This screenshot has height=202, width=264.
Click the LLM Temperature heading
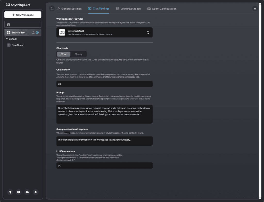65,151
